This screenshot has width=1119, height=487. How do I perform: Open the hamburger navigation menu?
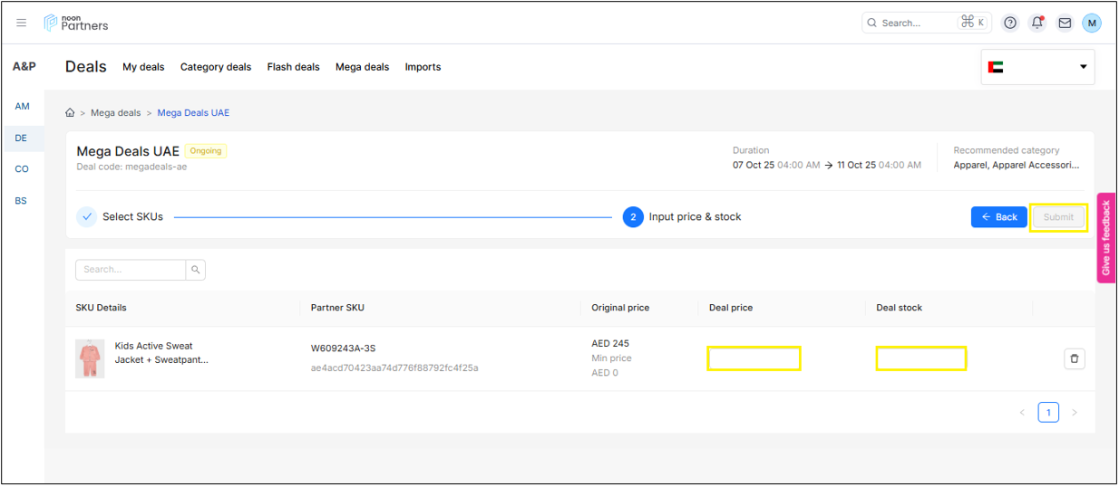[22, 23]
